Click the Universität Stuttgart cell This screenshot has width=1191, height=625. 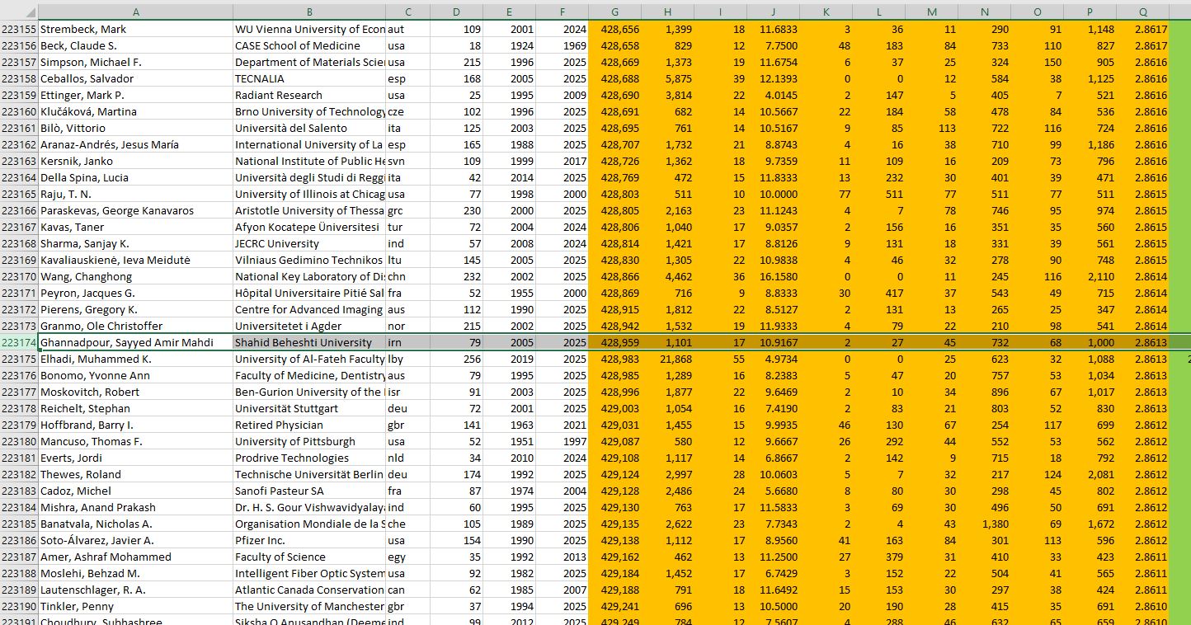(309, 408)
